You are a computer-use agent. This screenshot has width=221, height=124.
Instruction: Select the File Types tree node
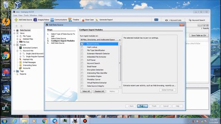(x=27, y=36)
